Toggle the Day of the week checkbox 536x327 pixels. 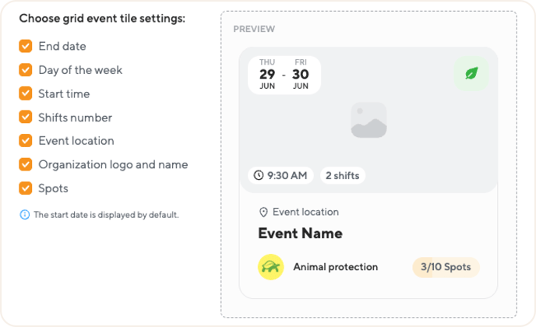click(x=26, y=70)
